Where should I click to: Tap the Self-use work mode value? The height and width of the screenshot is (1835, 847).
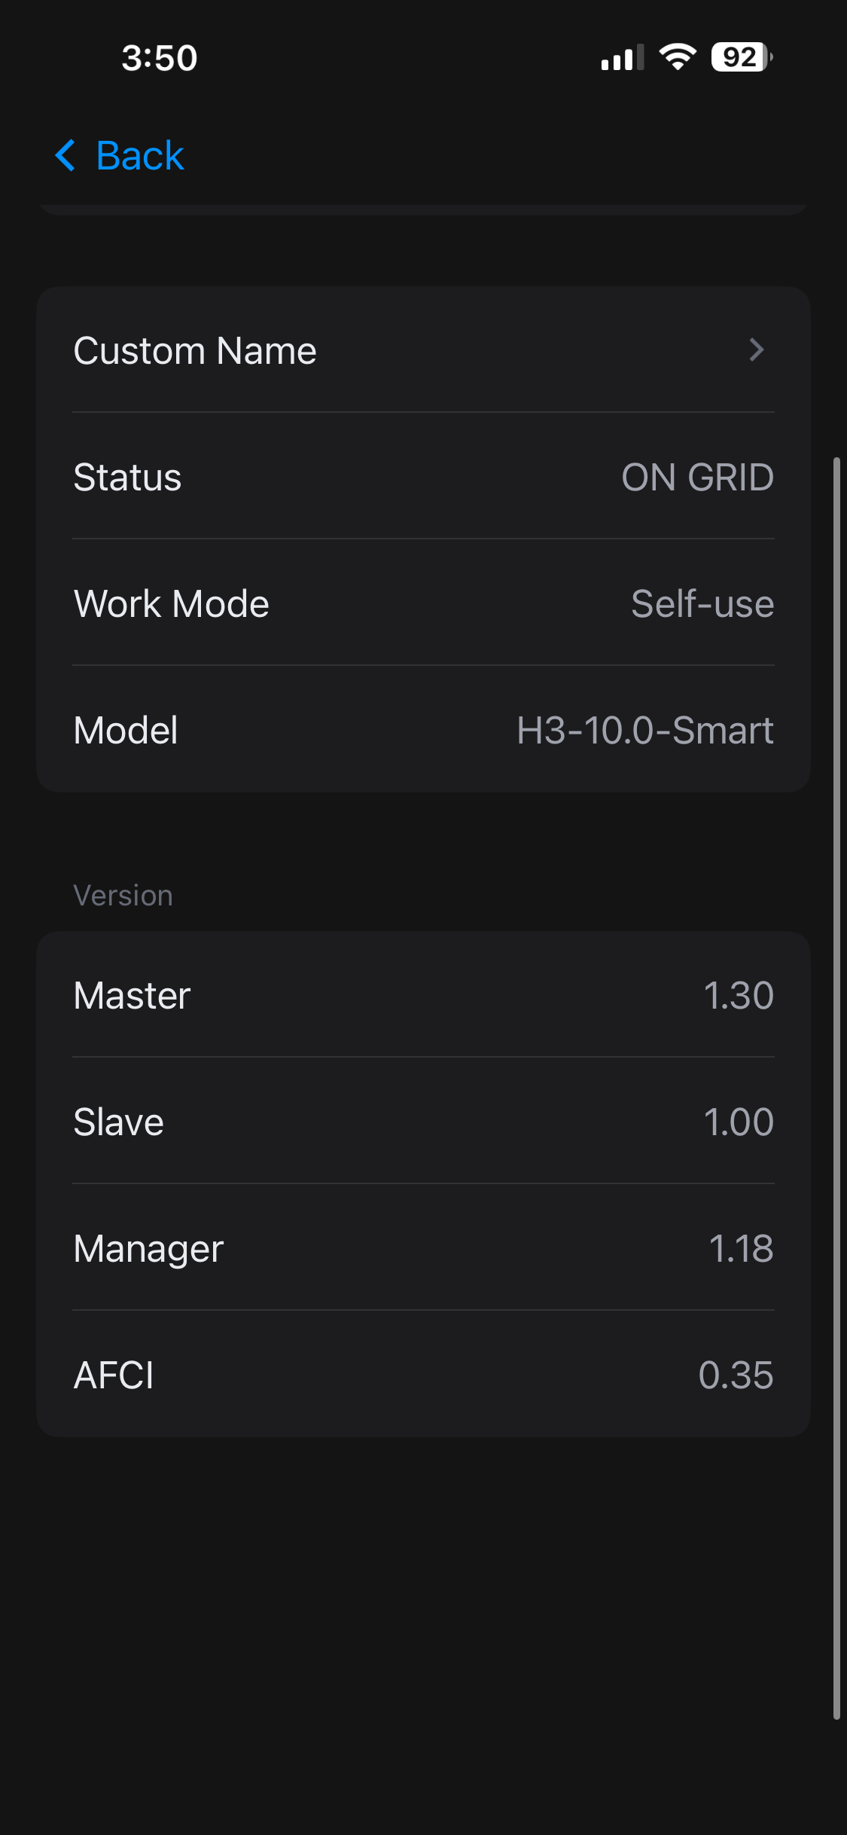point(702,604)
